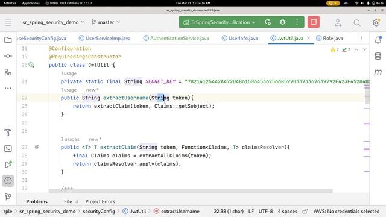Open IDE settings gear
Screen dimensions: 386x217
click(x=376, y=23)
